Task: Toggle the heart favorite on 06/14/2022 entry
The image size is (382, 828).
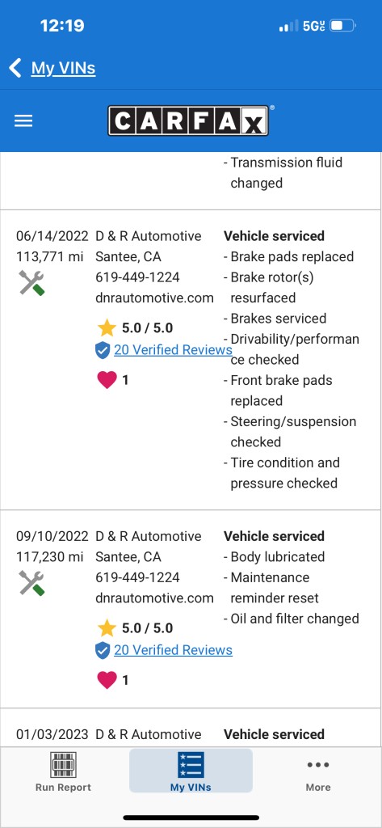Action: 107,380
